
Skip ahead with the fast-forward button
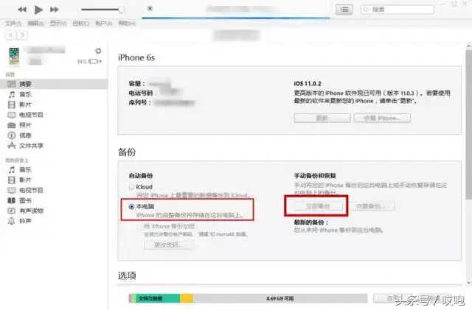click(54, 10)
